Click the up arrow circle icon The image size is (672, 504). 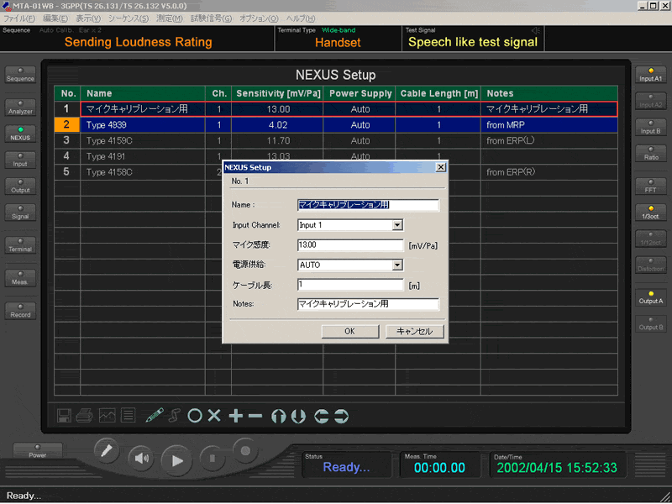point(279,416)
